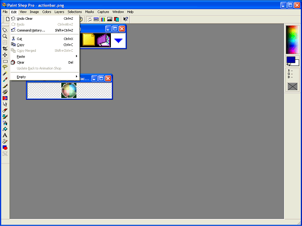Select the Magic Wand tool

(x=5, y=73)
